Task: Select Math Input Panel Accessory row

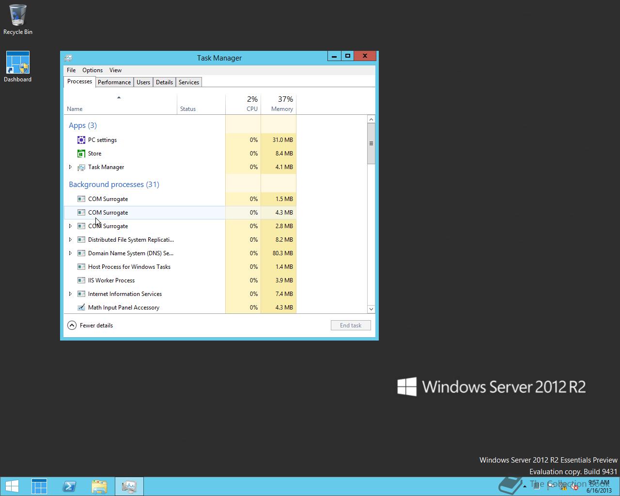Action: (180, 308)
